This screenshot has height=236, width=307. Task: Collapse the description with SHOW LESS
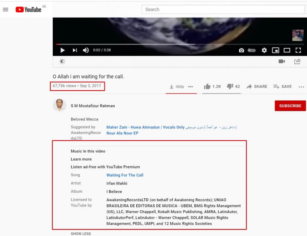81,234
